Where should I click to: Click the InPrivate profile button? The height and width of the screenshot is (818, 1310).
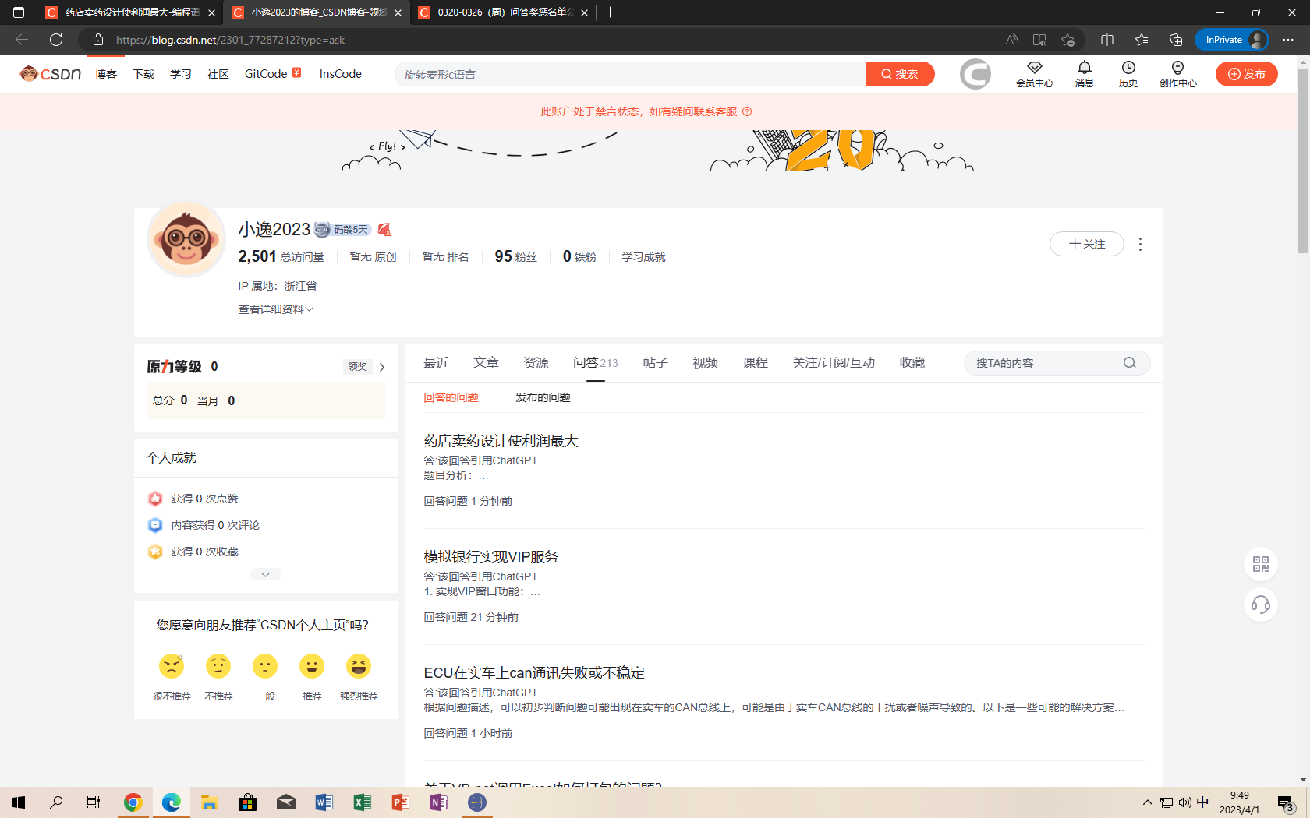coord(1232,40)
